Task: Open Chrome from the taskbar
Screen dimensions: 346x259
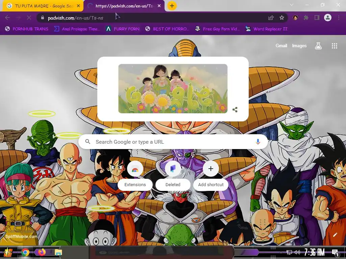Action: click(x=25, y=252)
